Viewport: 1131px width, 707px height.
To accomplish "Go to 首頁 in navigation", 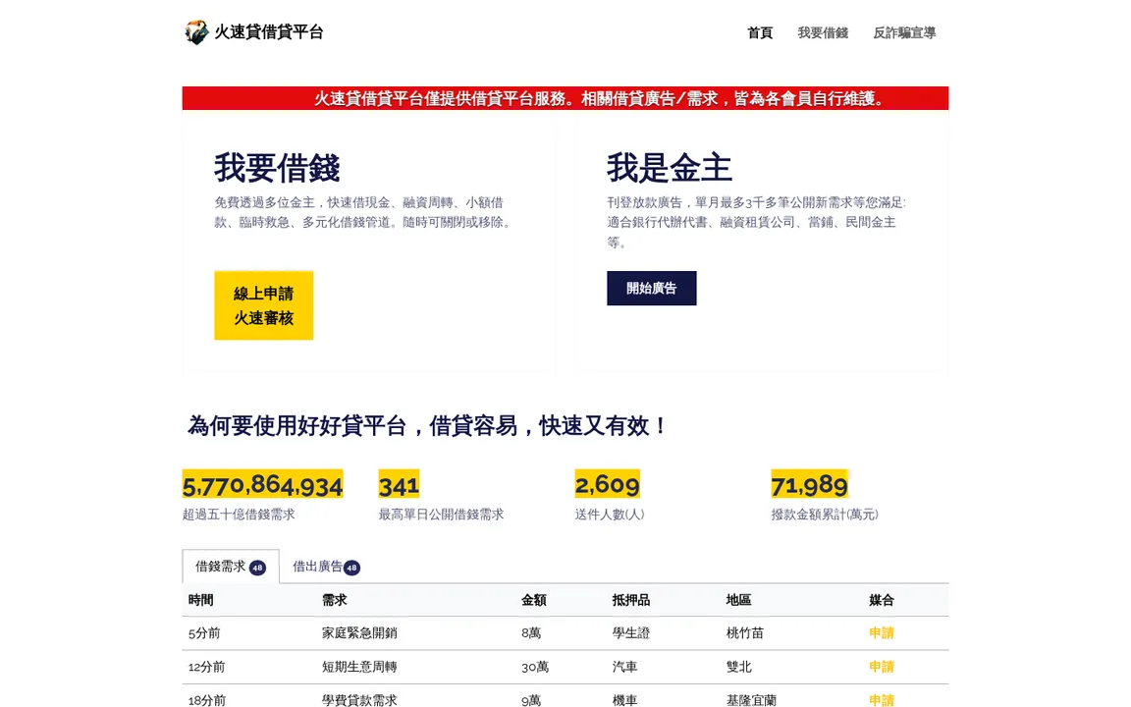I will tap(760, 32).
